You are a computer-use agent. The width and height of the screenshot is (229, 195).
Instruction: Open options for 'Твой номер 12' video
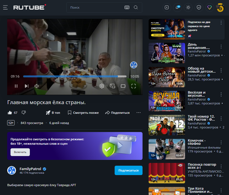click(221, 119)
